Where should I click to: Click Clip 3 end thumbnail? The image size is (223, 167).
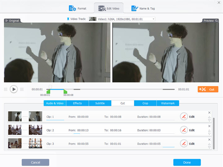[35, 143]
